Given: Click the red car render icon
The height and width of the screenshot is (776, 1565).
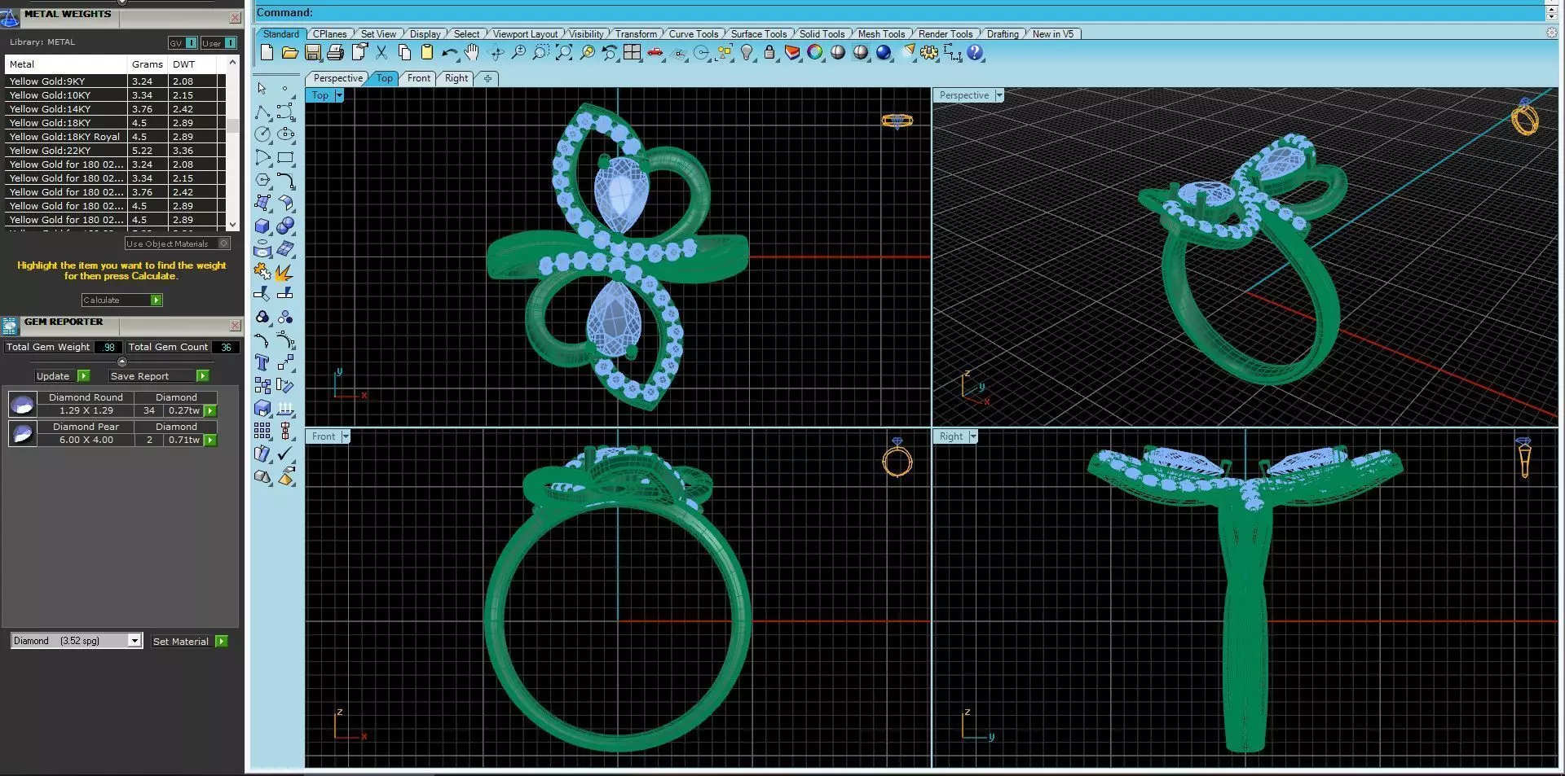Looking at the screenshot, I should pos(655,53).
